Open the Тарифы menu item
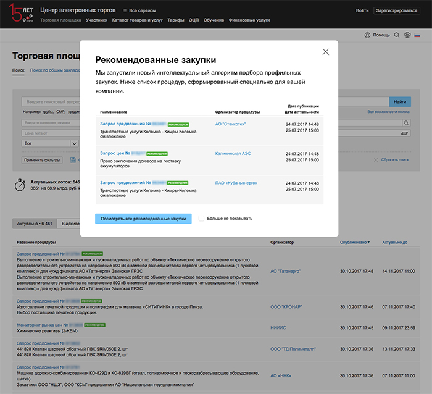Image resolution: width=432 pixels, height=394 pixels. 176,20
